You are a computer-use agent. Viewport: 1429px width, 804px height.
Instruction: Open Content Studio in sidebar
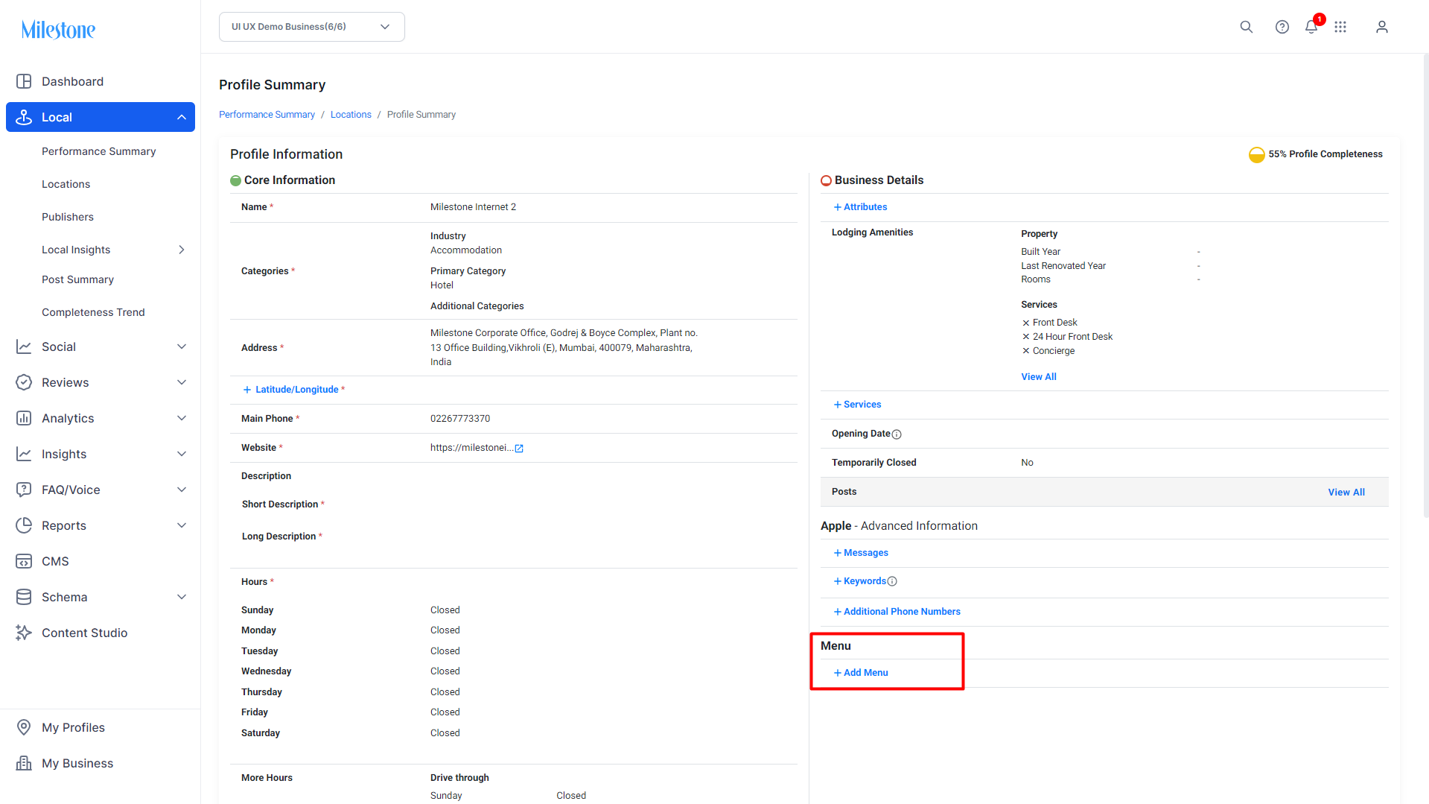pos(84,633)
